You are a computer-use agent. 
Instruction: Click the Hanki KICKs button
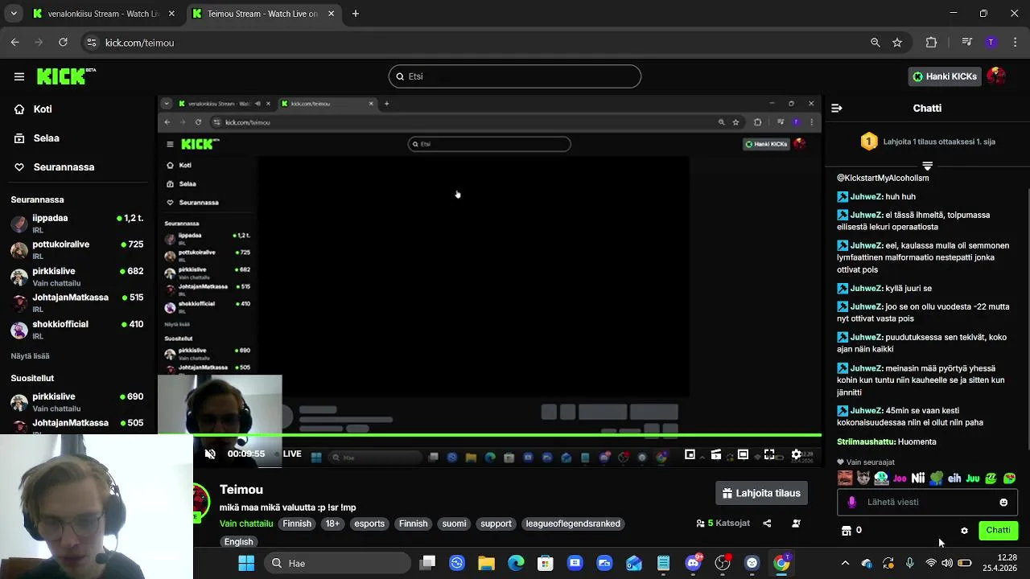[x=944, y=76]
